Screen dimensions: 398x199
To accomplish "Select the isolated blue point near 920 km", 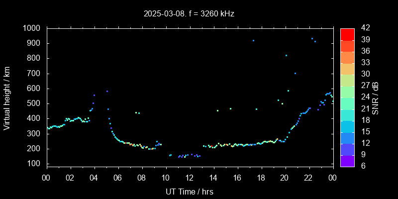I will point(253,40).
